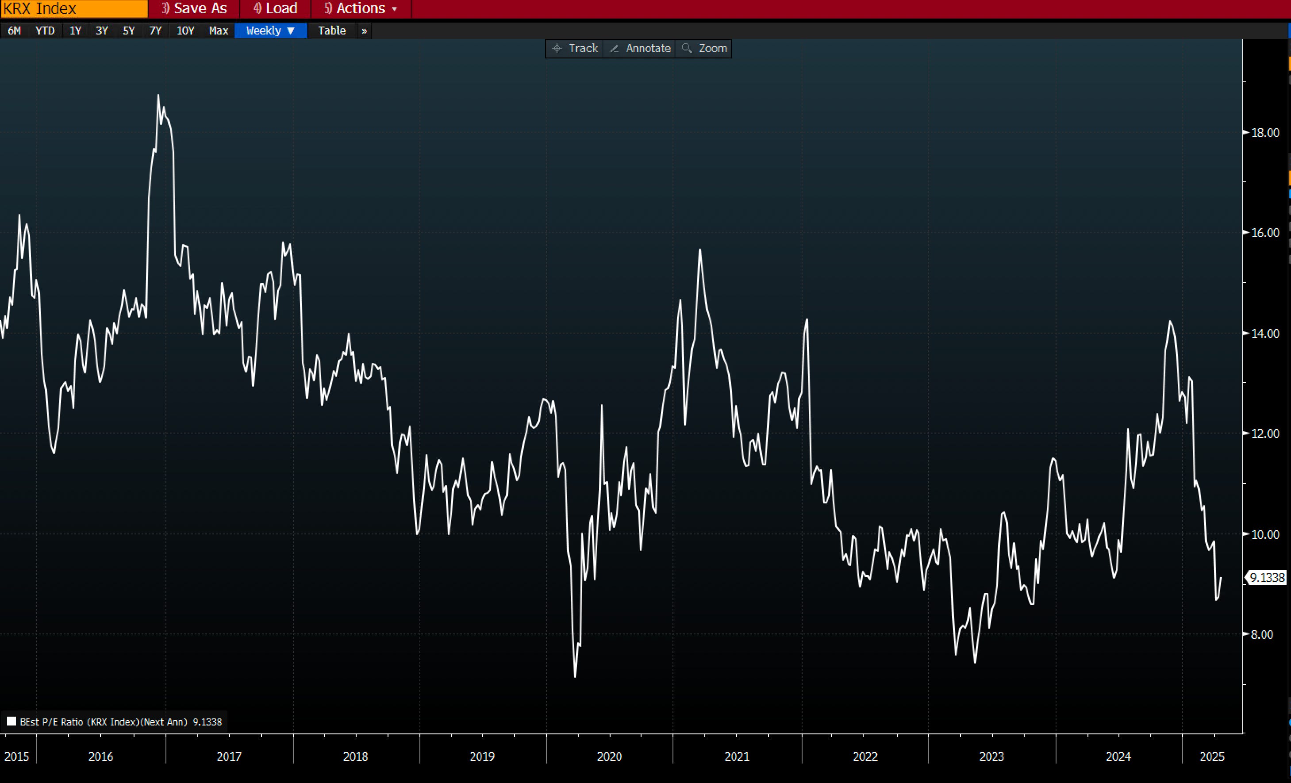Image resolution: width=1291 pixels, height=783 pixels.
Task: Click the 2019 x-axis label
Action: (x=482, y=757)
